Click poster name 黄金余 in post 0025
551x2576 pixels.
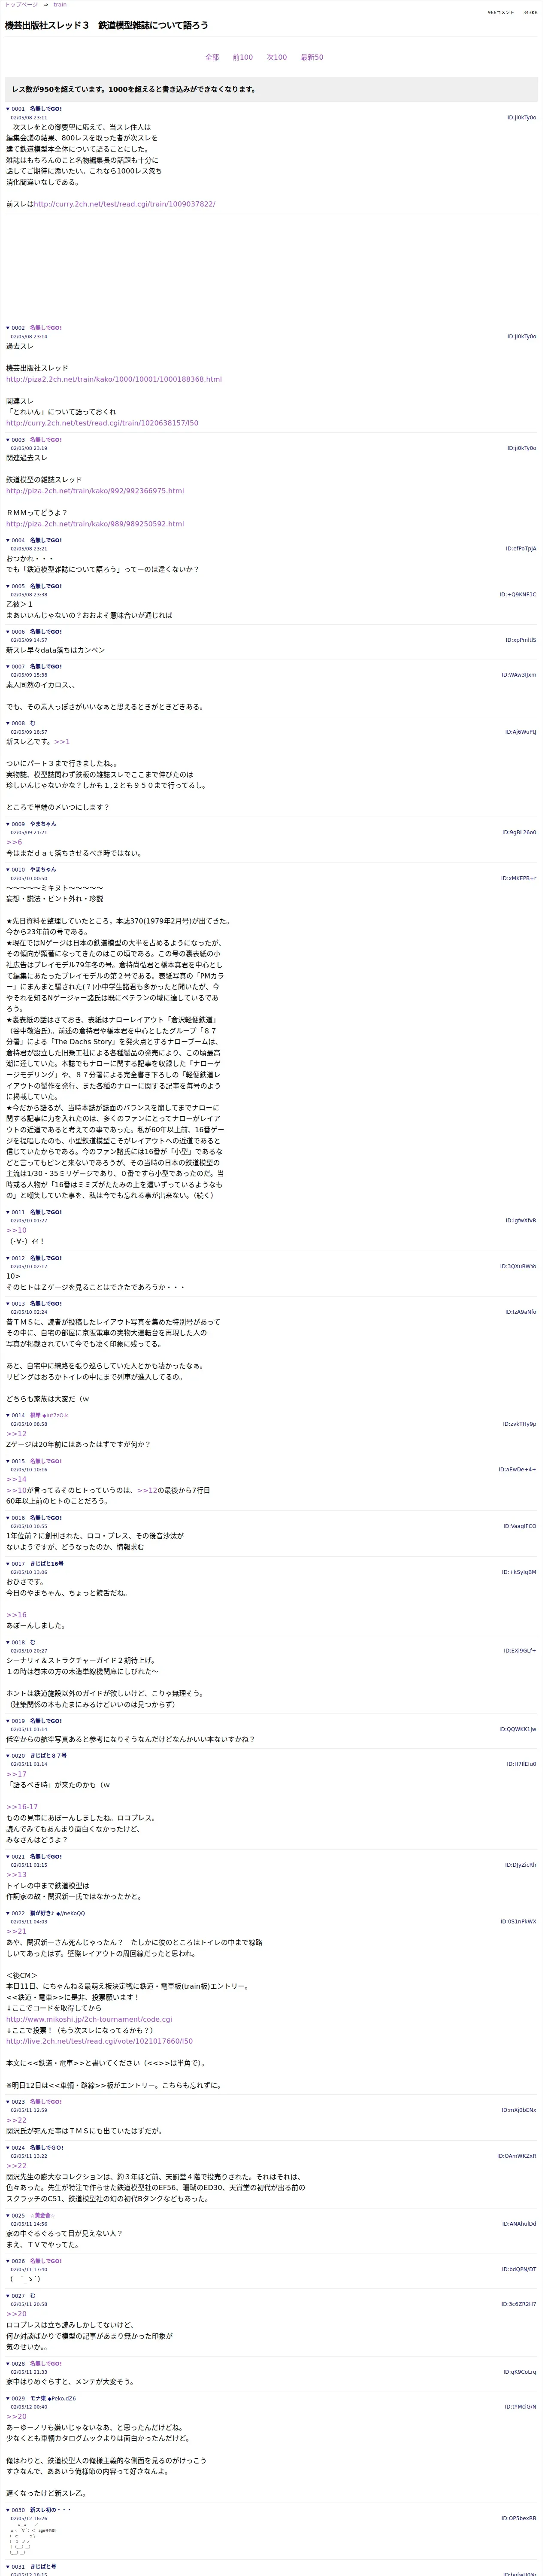pos(41,2216)
